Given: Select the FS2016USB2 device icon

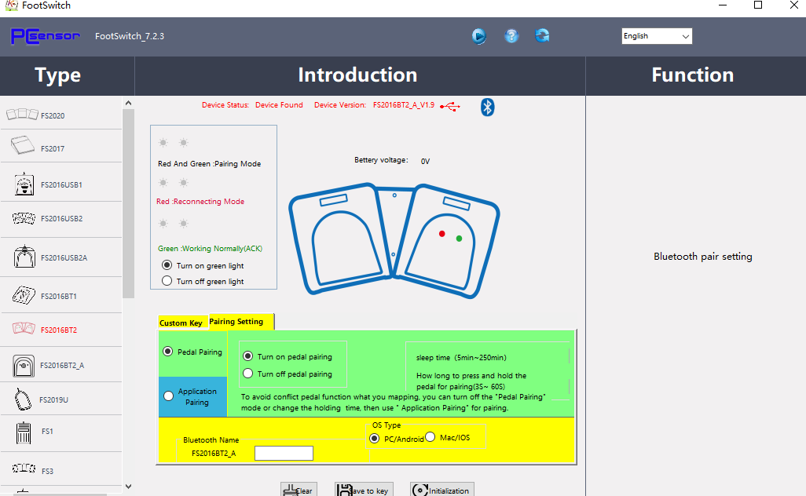Looking at the screenshot, I should [x=24, y=219].
